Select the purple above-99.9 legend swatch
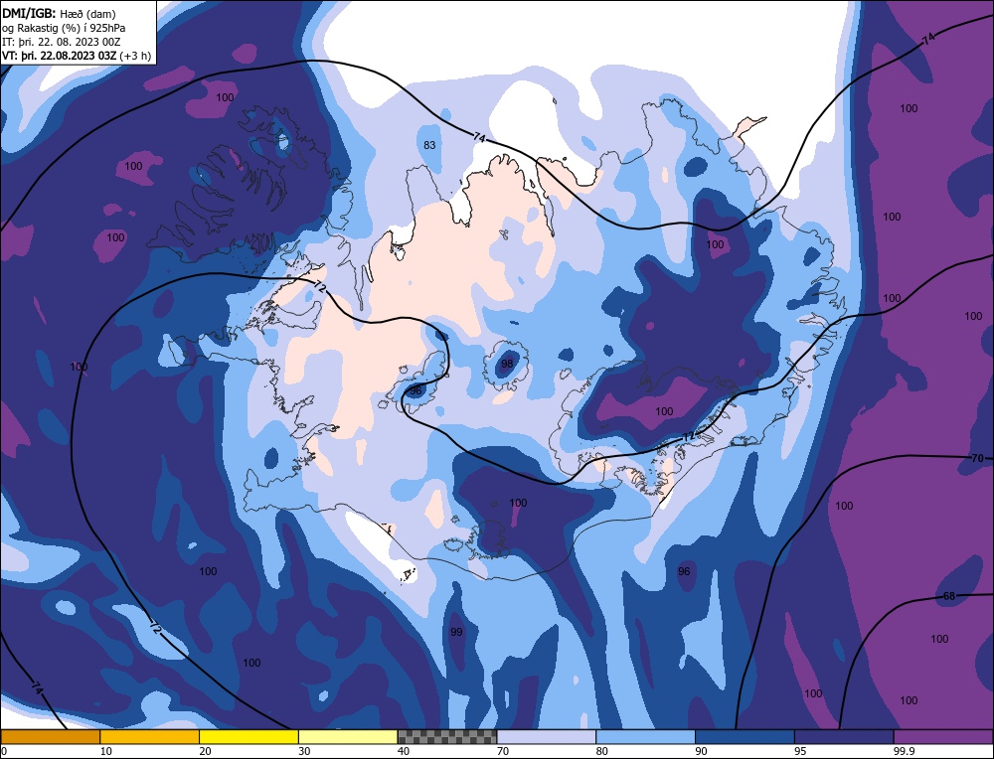This screenshot has height=759, width=994. pos(943,736)
